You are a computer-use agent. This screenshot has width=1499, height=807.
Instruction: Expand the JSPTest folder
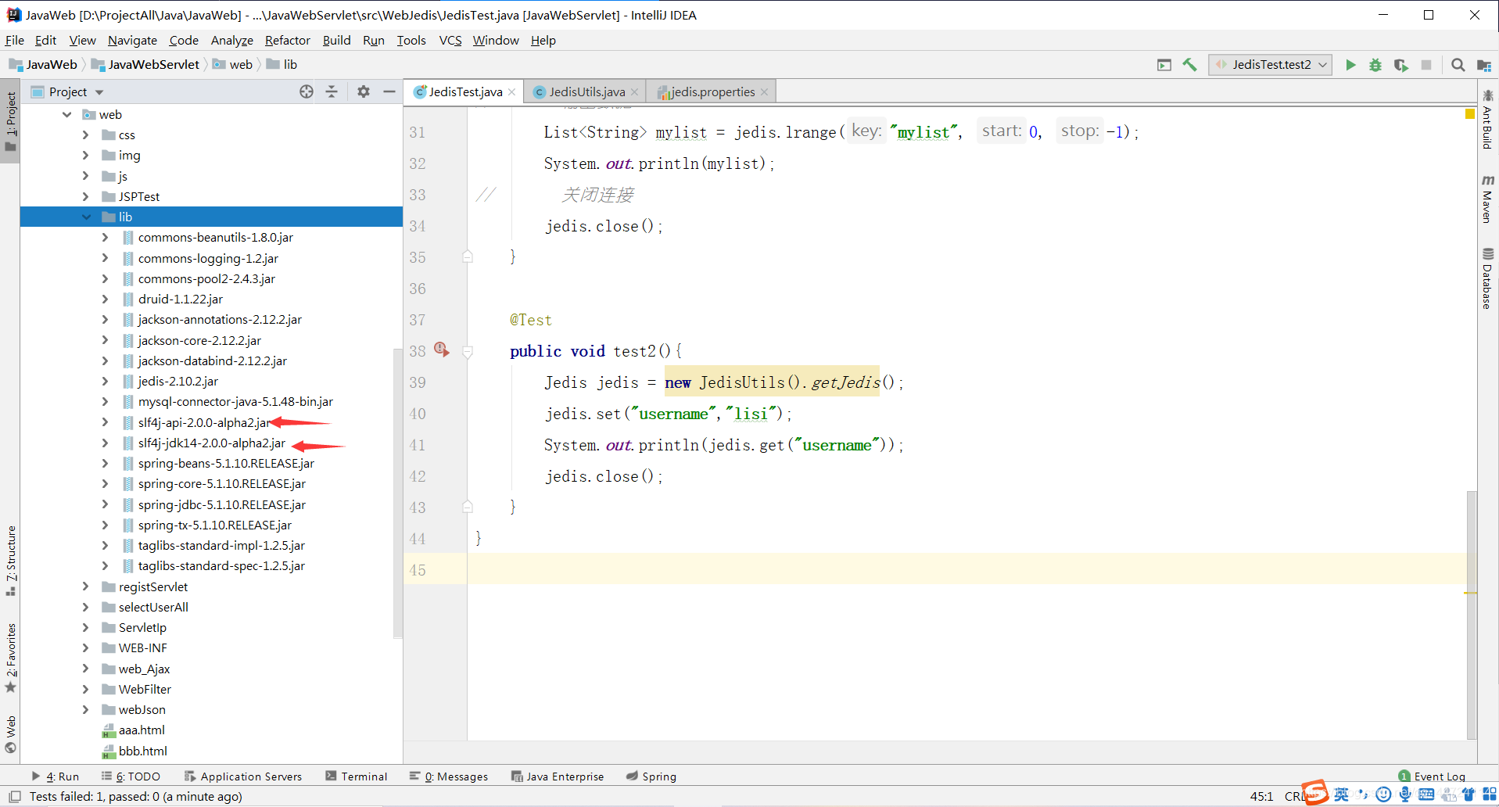click(x=86, y=197)
